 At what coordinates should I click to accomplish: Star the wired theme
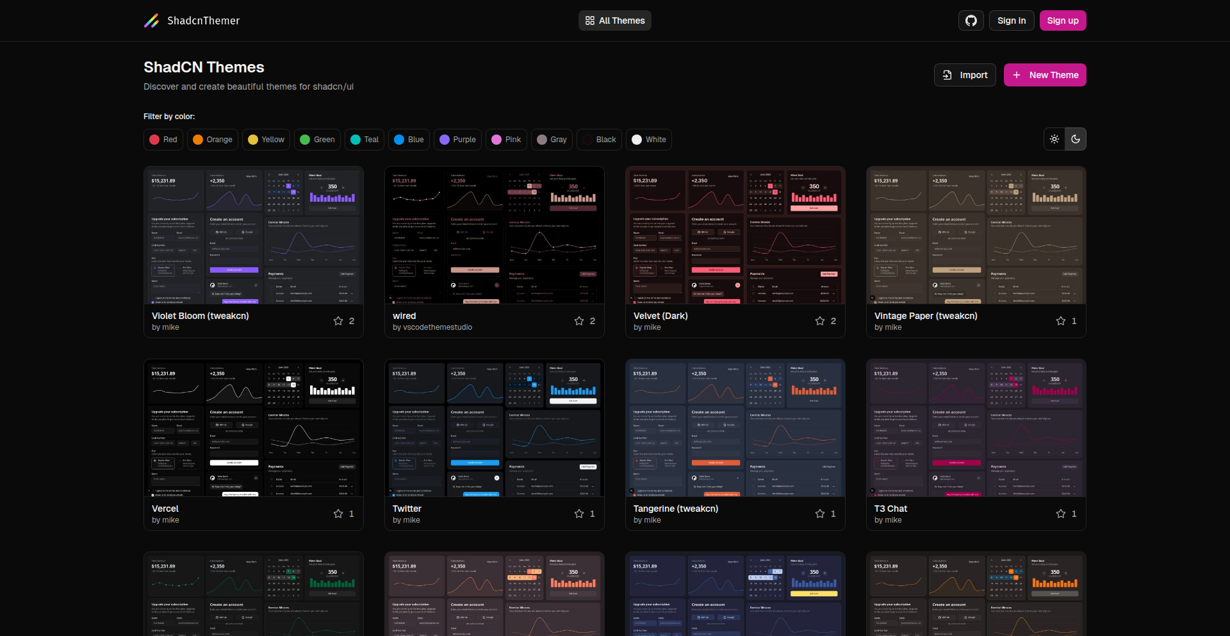[579, 321]
